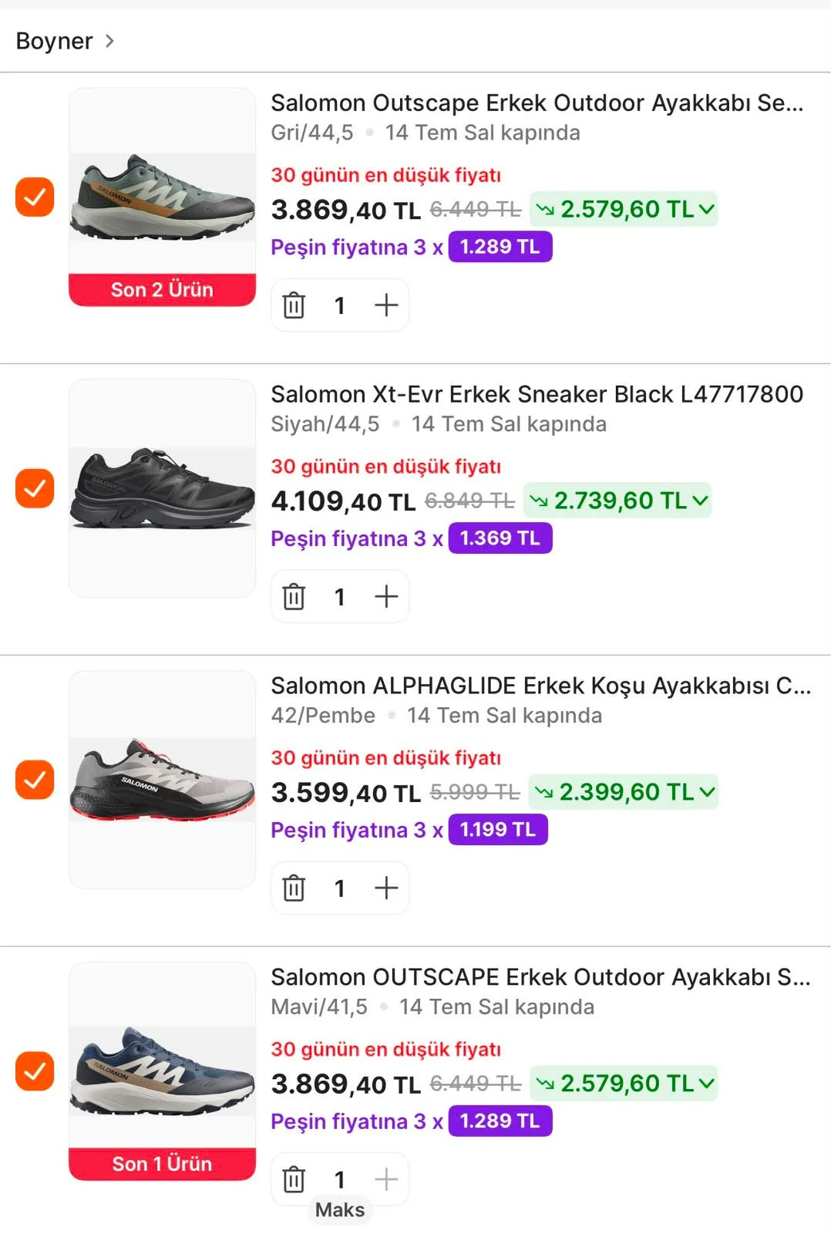The height and width of the screenshot is (1234, 831).
Task: Open the 2.399,60 TL discount details
Action: [623, 792]
